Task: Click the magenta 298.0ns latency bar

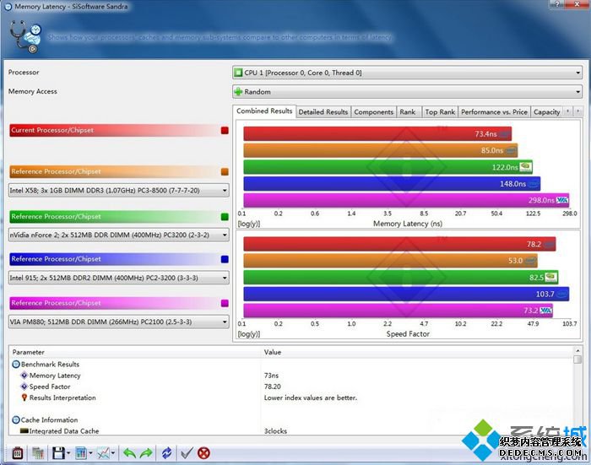Action: [x=406, y=200]
